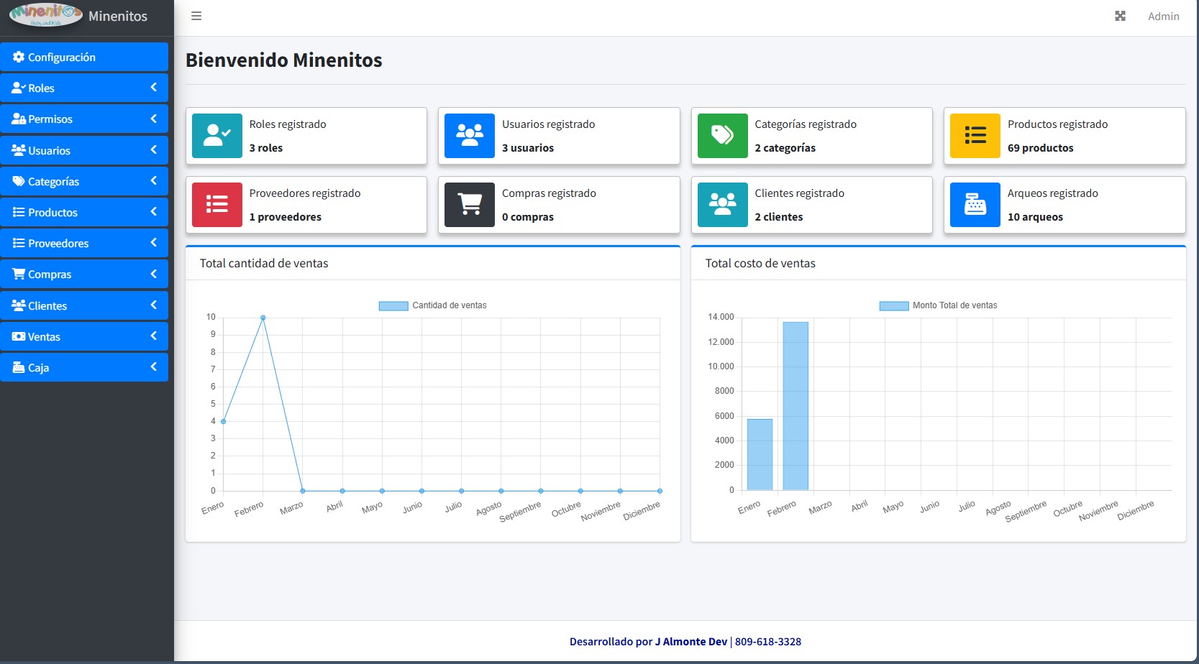
Task: Expand the Productos sidebar chevron
Action: coord(153,212)
